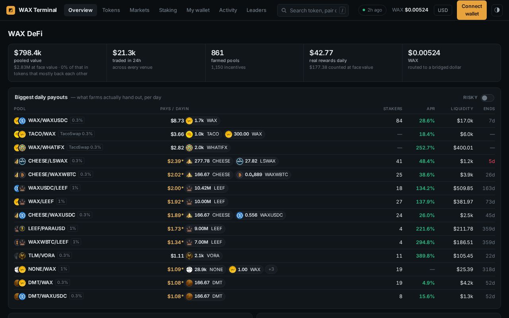
Task: Click the Connect wallet button
Action: (472, 10)
